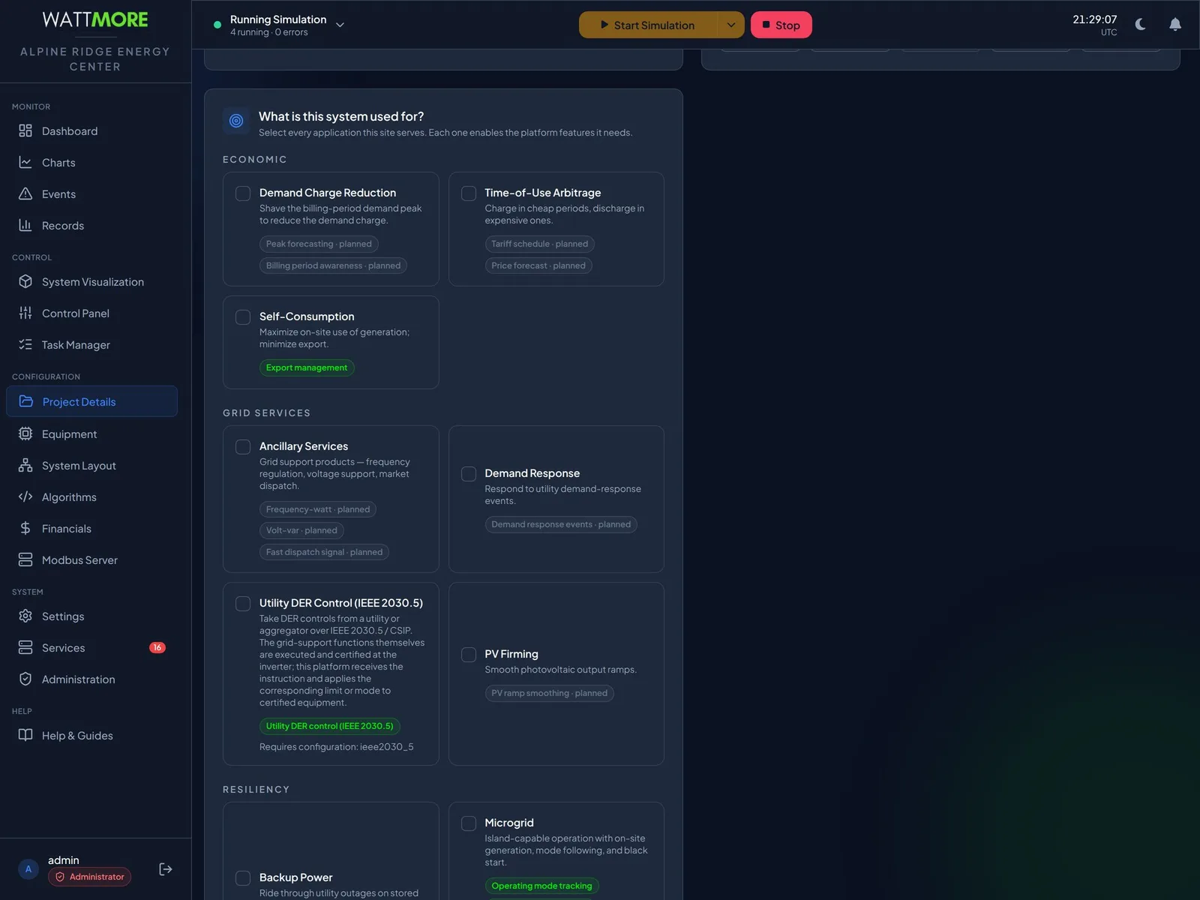Click the Administration shield icon
Screen dimensions: 1200x900
pyautogui.click(x=25, y=679)
